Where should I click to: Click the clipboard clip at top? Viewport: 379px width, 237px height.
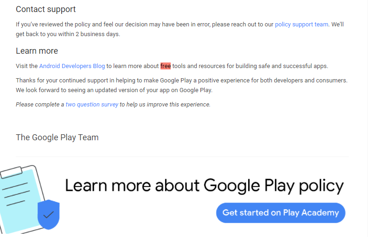click(x=11, y=172)
